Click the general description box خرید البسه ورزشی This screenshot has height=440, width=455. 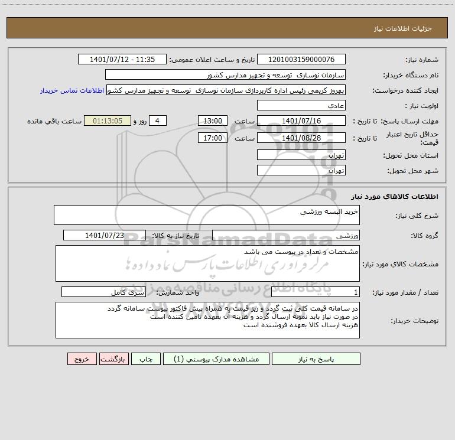(x=207, y=215)
